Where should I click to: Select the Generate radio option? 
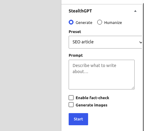tap(71, 22)
